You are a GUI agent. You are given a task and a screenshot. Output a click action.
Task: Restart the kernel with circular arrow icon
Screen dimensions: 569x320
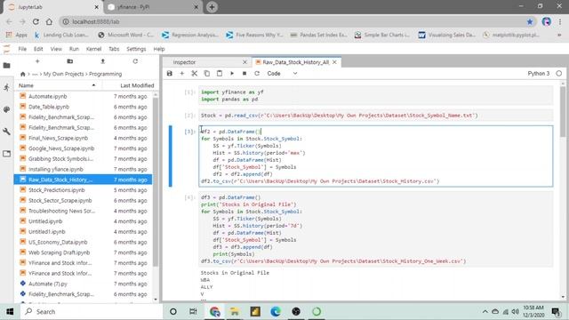point(257,73)
